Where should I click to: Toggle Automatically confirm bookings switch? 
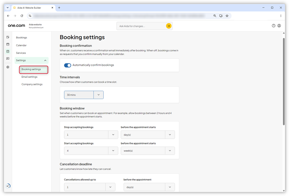68,65
